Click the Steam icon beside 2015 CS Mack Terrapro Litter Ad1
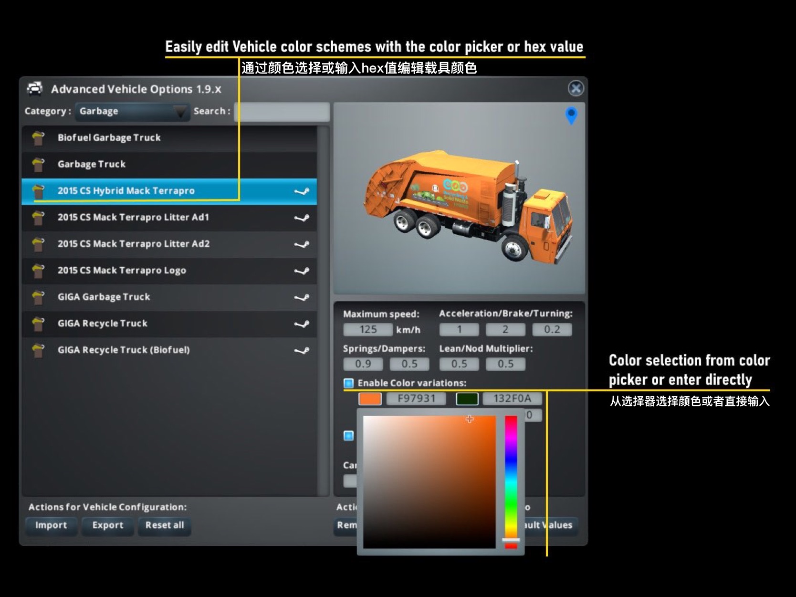This screenshot has height=597, width=796. [302, 218]
